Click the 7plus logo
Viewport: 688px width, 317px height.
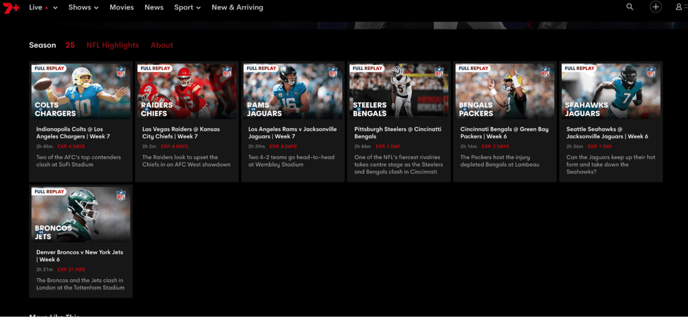[x=11, y=7]
